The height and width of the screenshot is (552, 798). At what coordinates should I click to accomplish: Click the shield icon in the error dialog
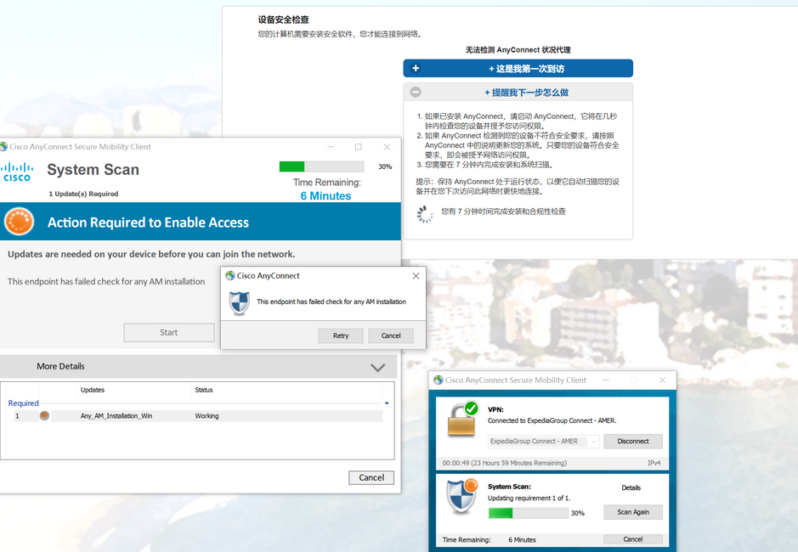(x=240, y=302)
